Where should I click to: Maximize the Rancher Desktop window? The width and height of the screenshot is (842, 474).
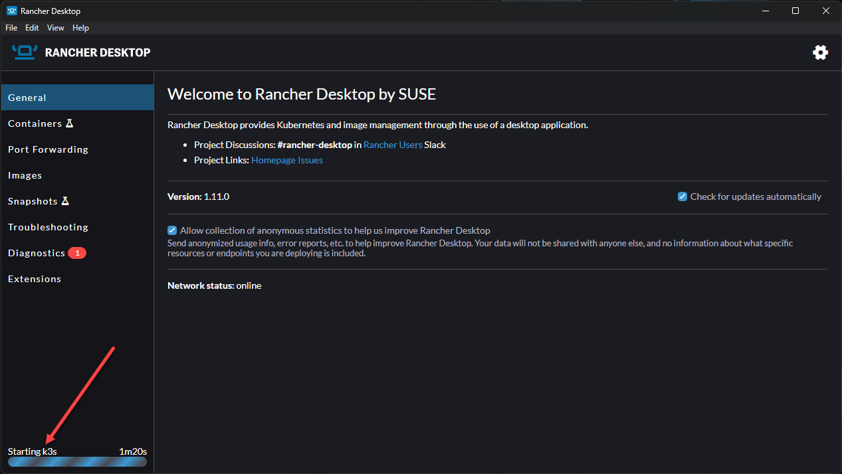pyautogui.click(x=795, y=11)
